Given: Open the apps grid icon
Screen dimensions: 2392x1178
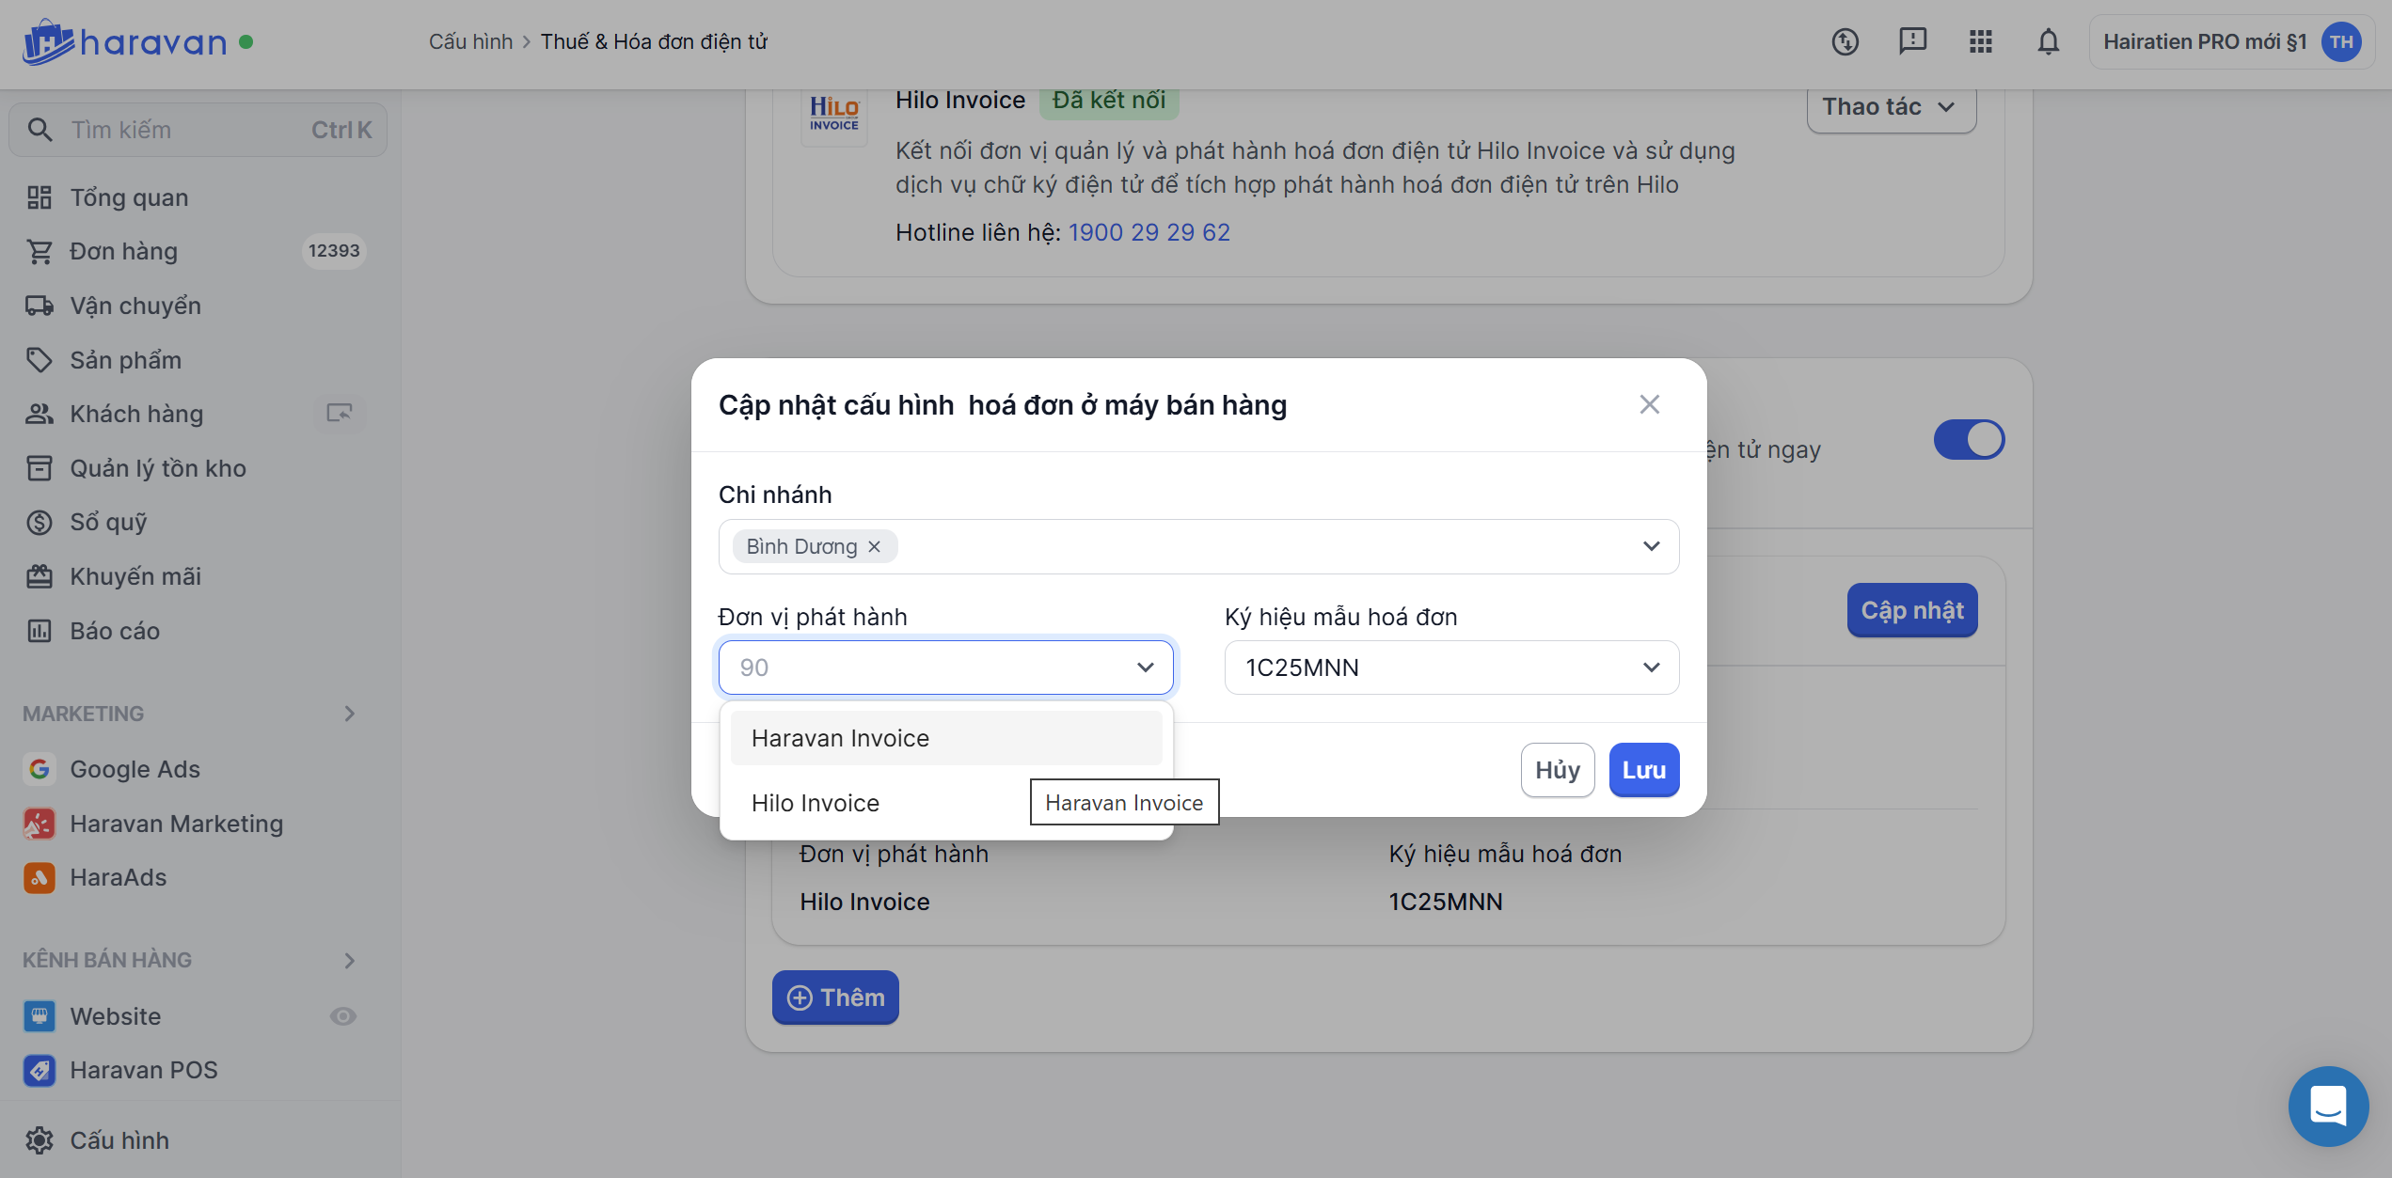Looking at the screenshot, I should [1980, 41].
